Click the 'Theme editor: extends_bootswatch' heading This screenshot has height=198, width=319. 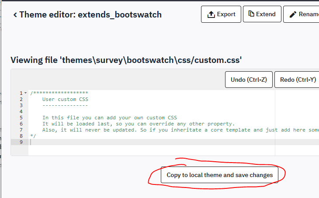[x=90, y=15]
